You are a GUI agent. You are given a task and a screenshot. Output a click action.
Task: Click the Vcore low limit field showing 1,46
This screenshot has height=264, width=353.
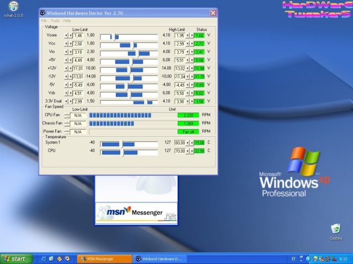point(78,35)
